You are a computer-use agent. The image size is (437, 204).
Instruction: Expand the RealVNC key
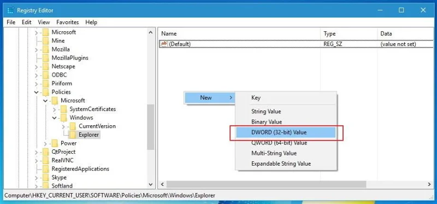36,160
